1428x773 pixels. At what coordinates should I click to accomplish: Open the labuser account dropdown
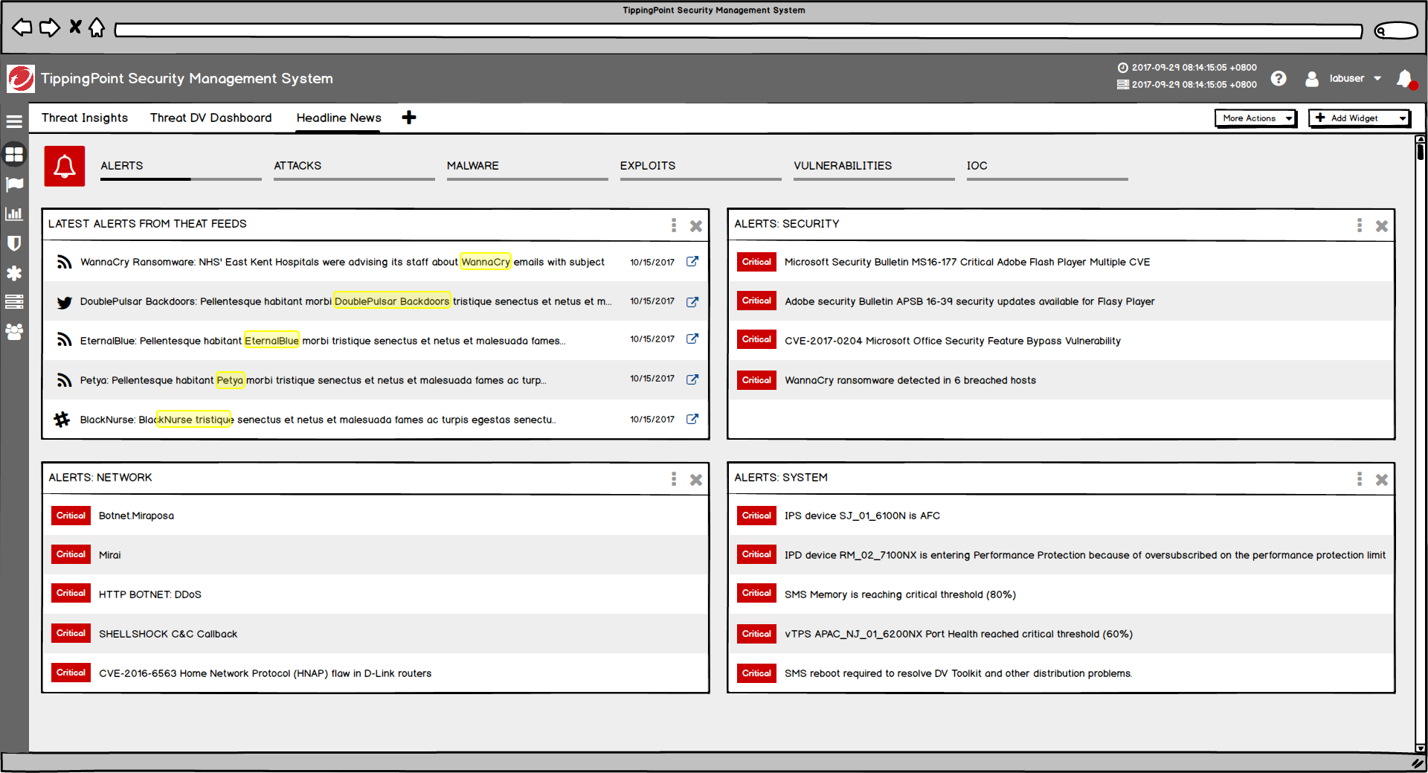1345,78
